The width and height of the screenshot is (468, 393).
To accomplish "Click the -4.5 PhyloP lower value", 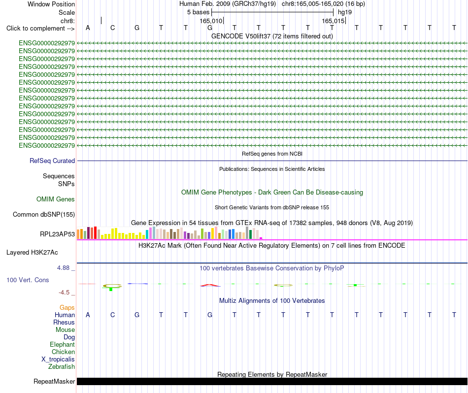I will tap(64, 293).
